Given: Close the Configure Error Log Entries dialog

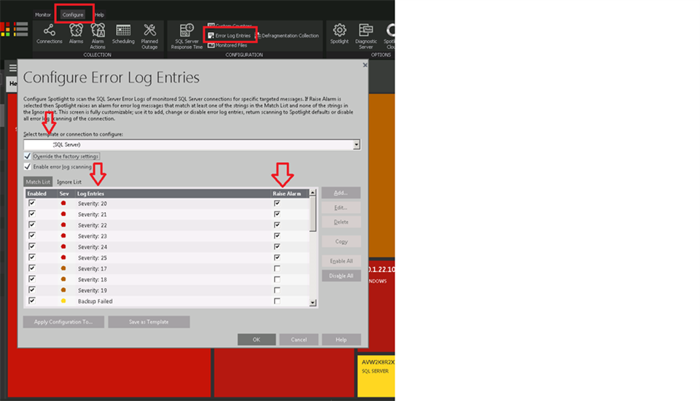Looking at the screenshot, I should 365,65.
